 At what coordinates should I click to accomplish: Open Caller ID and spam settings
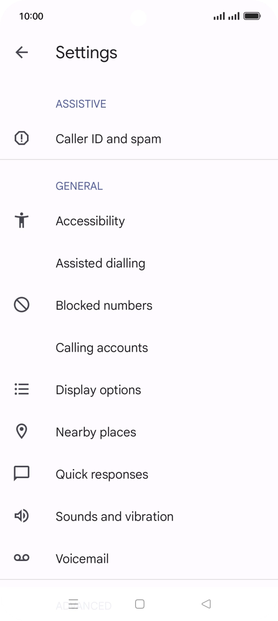(108, 139)
